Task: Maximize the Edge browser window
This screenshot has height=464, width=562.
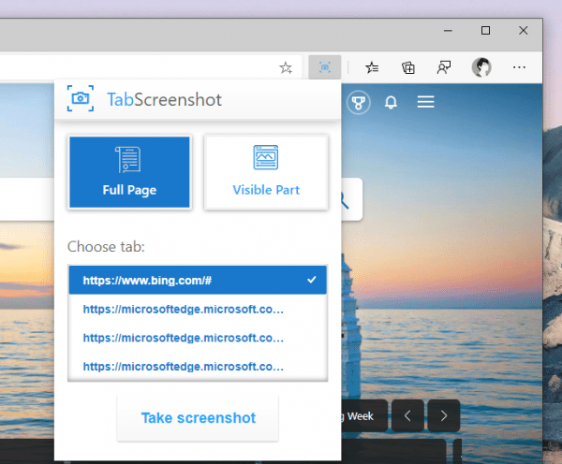Action: [x=485, y=31]
